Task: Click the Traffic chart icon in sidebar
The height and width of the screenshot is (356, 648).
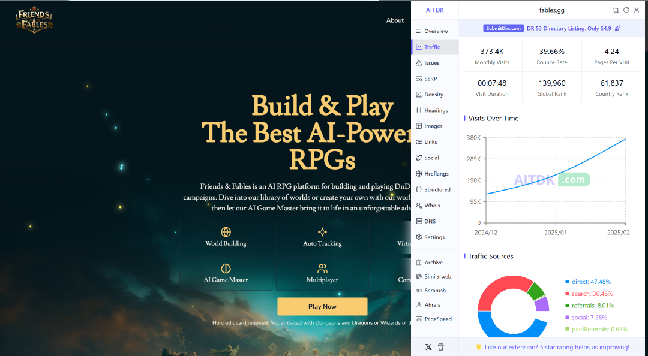Action: (x=419, y=47)
